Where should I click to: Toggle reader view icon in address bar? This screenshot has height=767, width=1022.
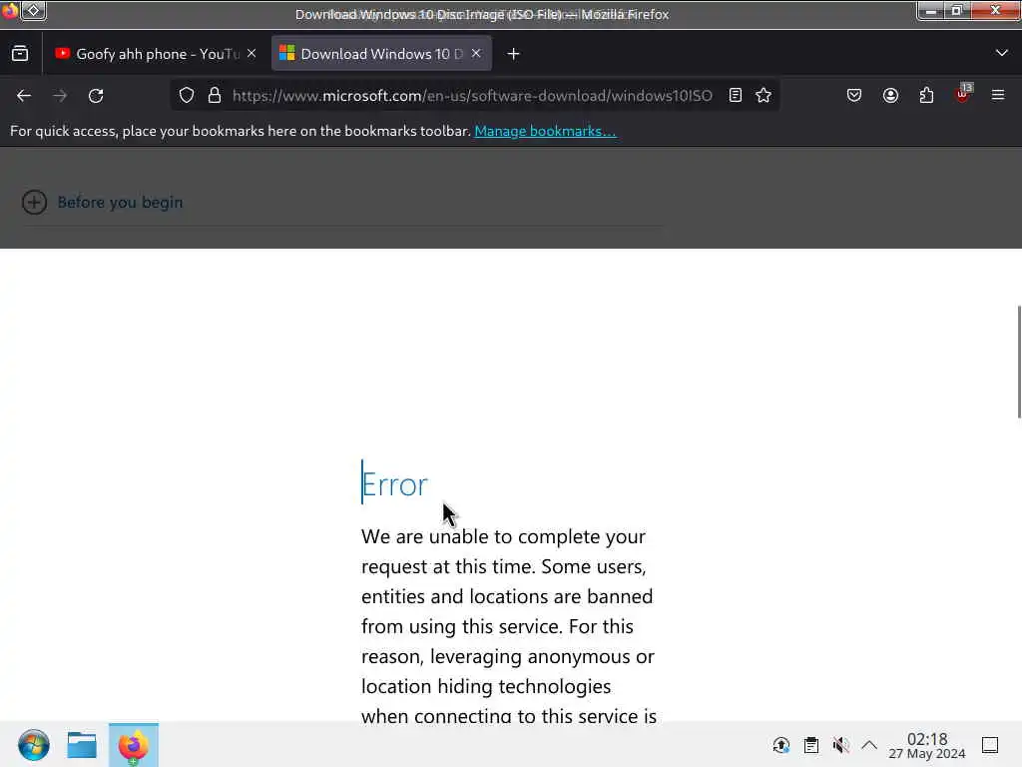[x=736, y=95]
